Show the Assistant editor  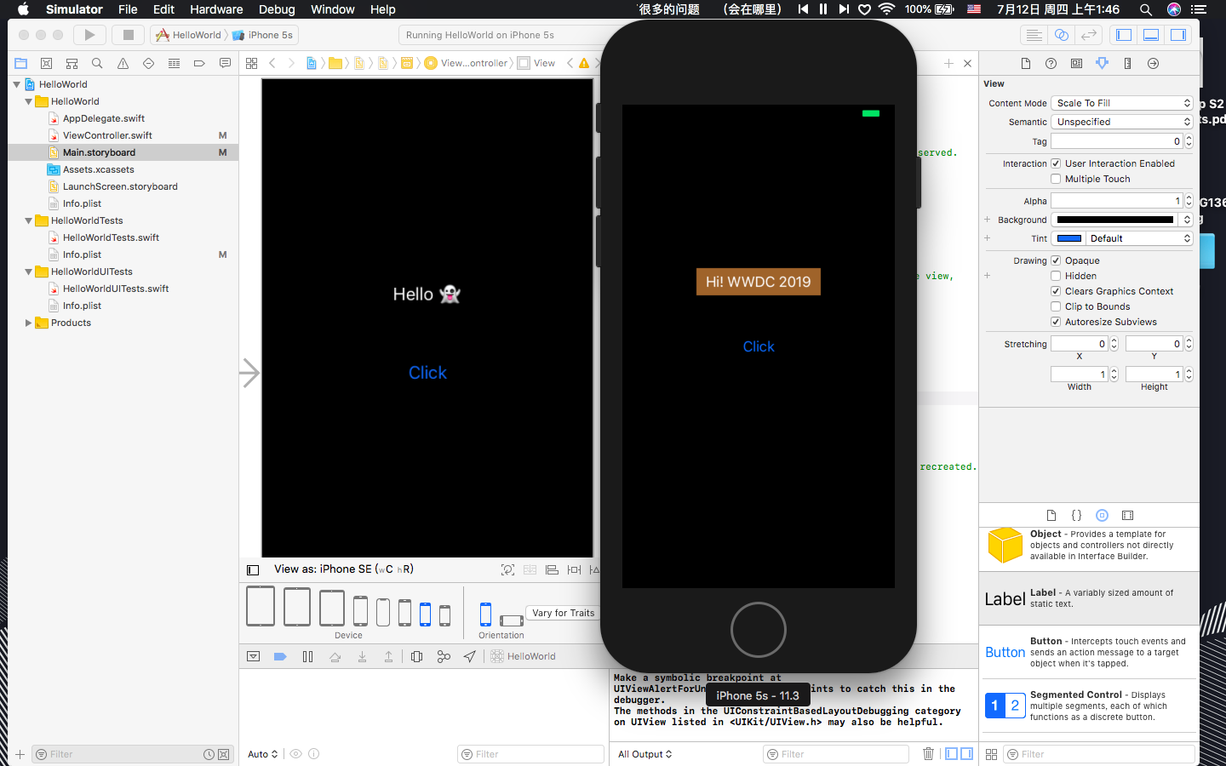point(1061,35)
